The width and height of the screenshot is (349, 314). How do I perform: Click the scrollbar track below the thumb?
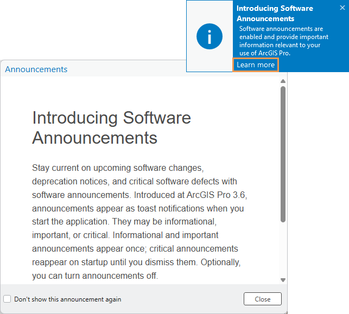[x=283, y=249]
